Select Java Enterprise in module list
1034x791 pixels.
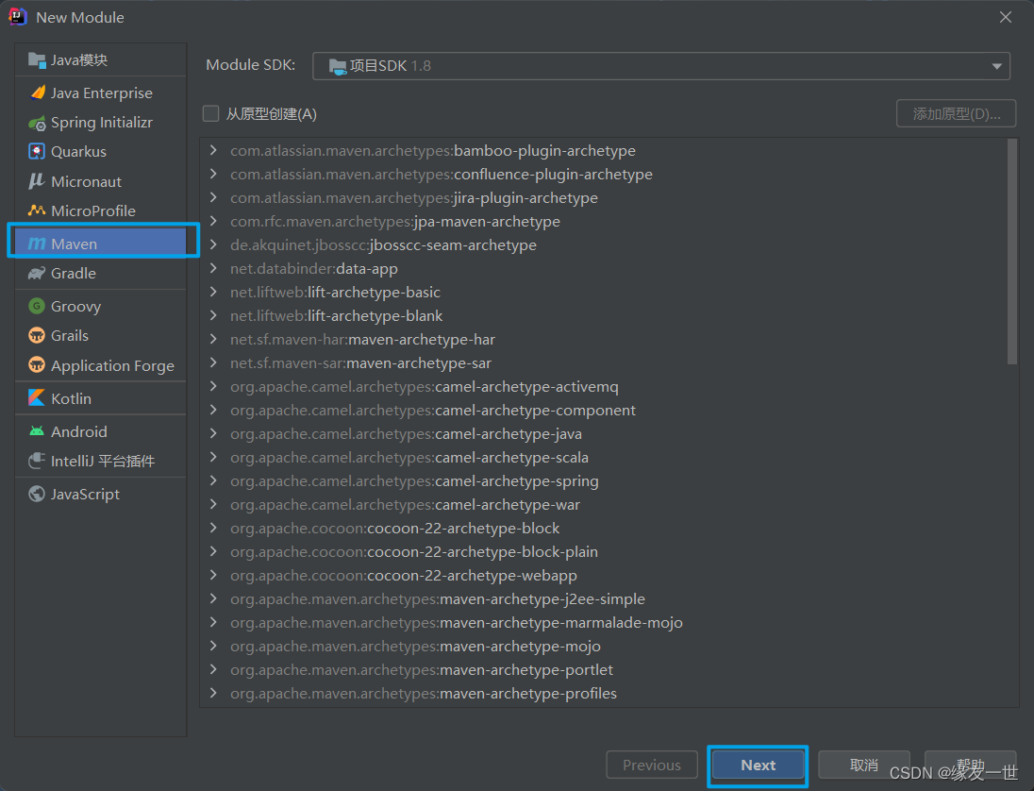click(101, 93)
